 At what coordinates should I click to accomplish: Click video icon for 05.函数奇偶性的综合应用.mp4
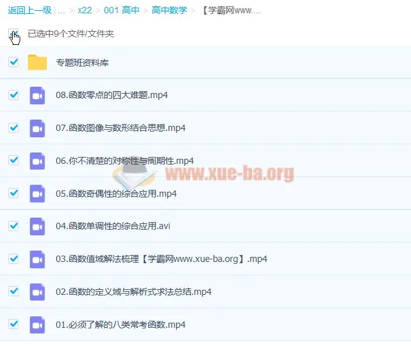pyautogui.click(x=37, y=194)
